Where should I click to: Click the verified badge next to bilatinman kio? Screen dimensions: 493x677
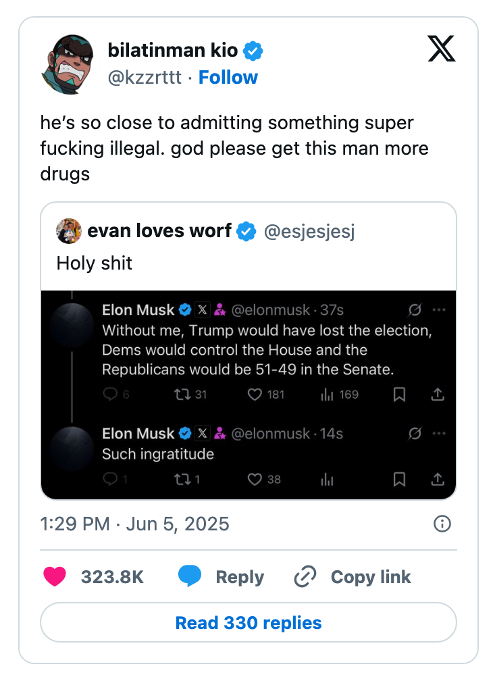253,49
